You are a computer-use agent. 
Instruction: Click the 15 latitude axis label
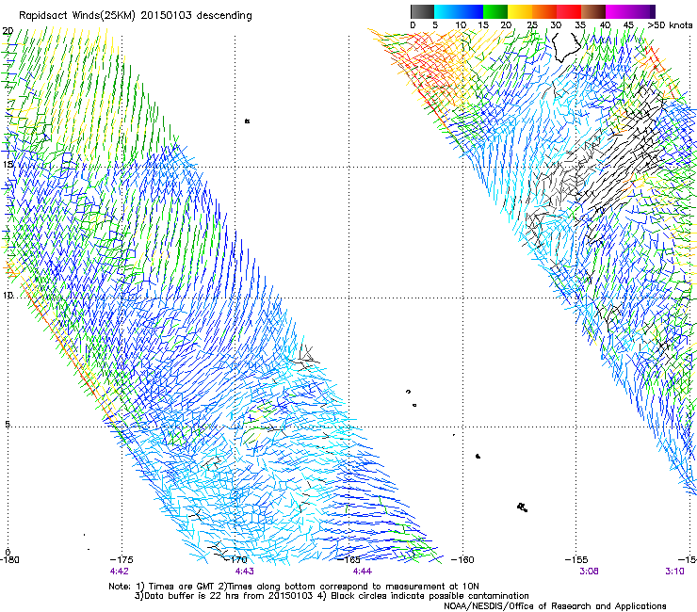coord(8,165)
